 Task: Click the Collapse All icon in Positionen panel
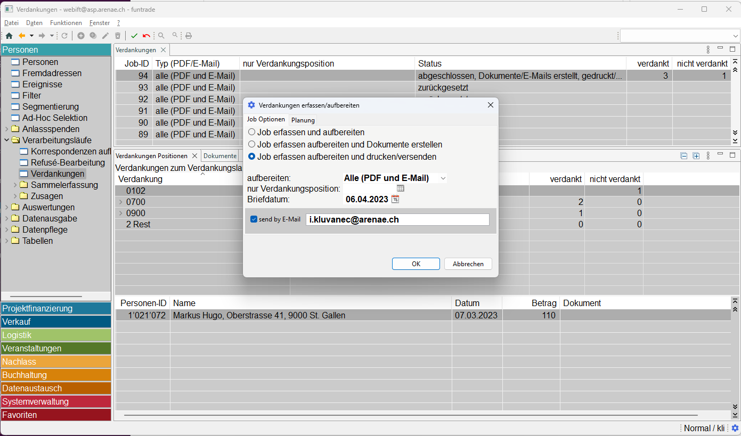684,156
